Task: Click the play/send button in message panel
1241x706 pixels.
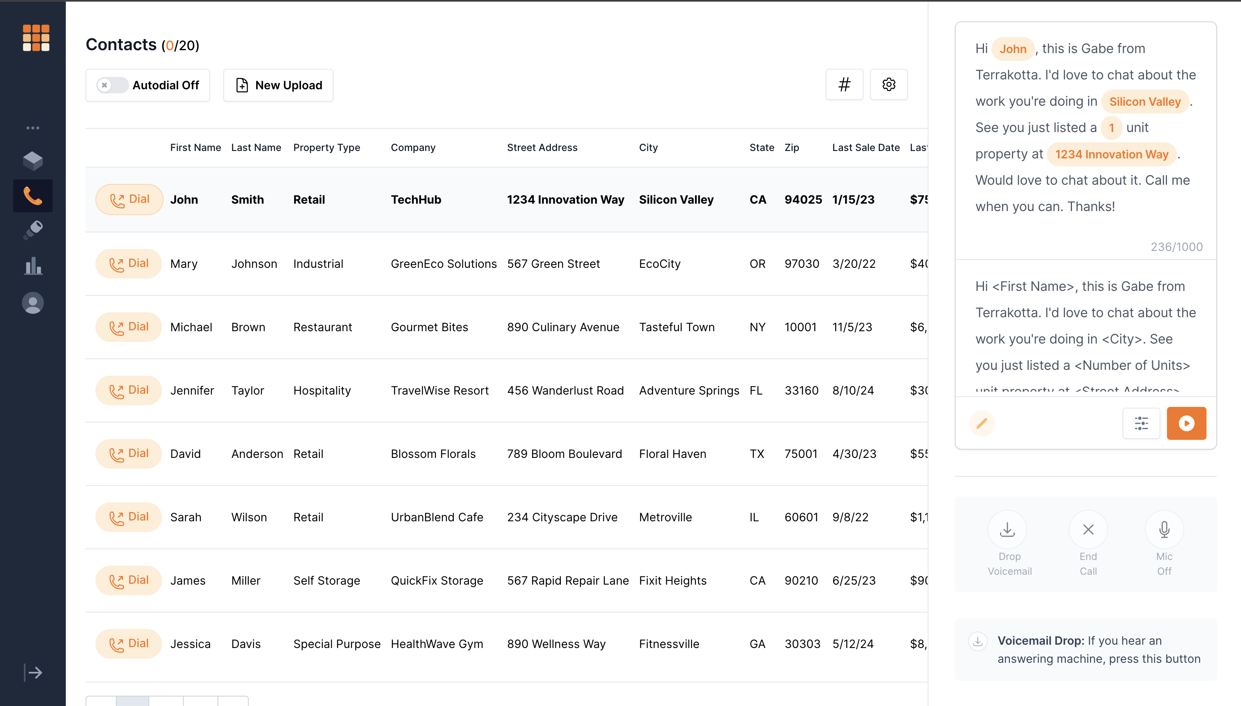Action: 1187,423
